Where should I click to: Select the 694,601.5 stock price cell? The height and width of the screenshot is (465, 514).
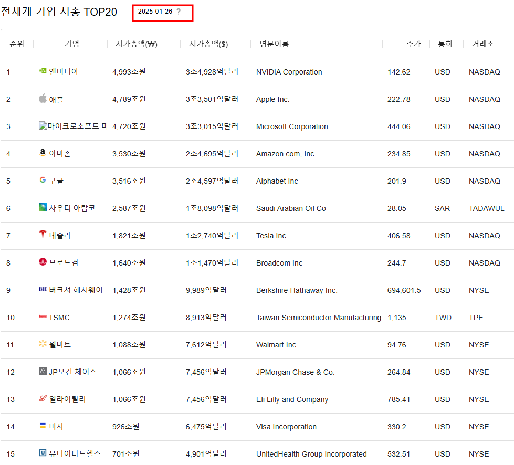point(404,290)
